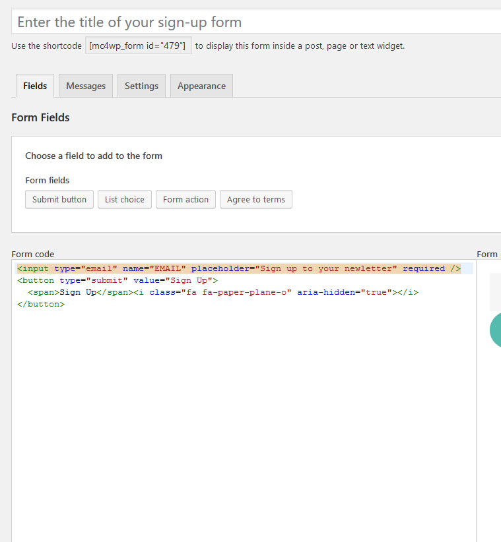
Task: Click the grey preview email field
Action: (495, 291)
